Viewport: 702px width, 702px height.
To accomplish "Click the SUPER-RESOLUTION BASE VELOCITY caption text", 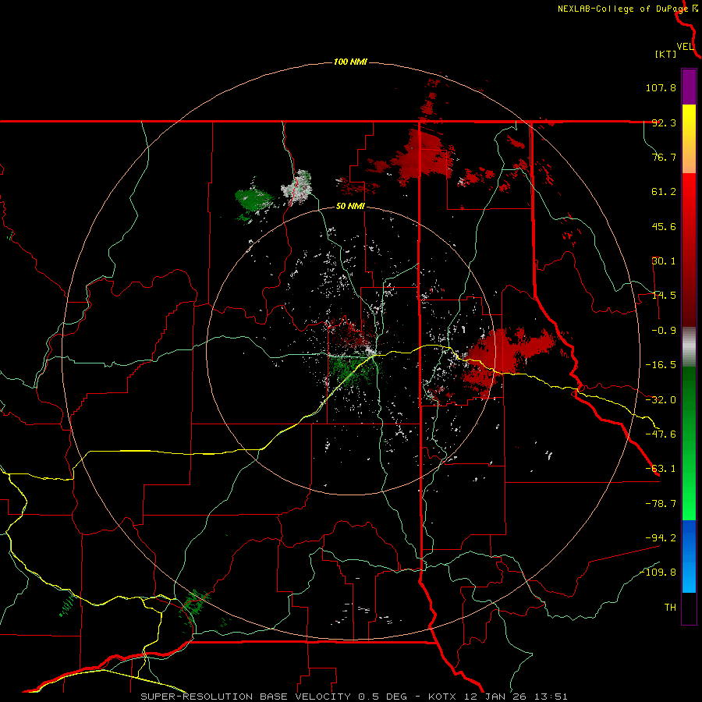I will point(246,697).
